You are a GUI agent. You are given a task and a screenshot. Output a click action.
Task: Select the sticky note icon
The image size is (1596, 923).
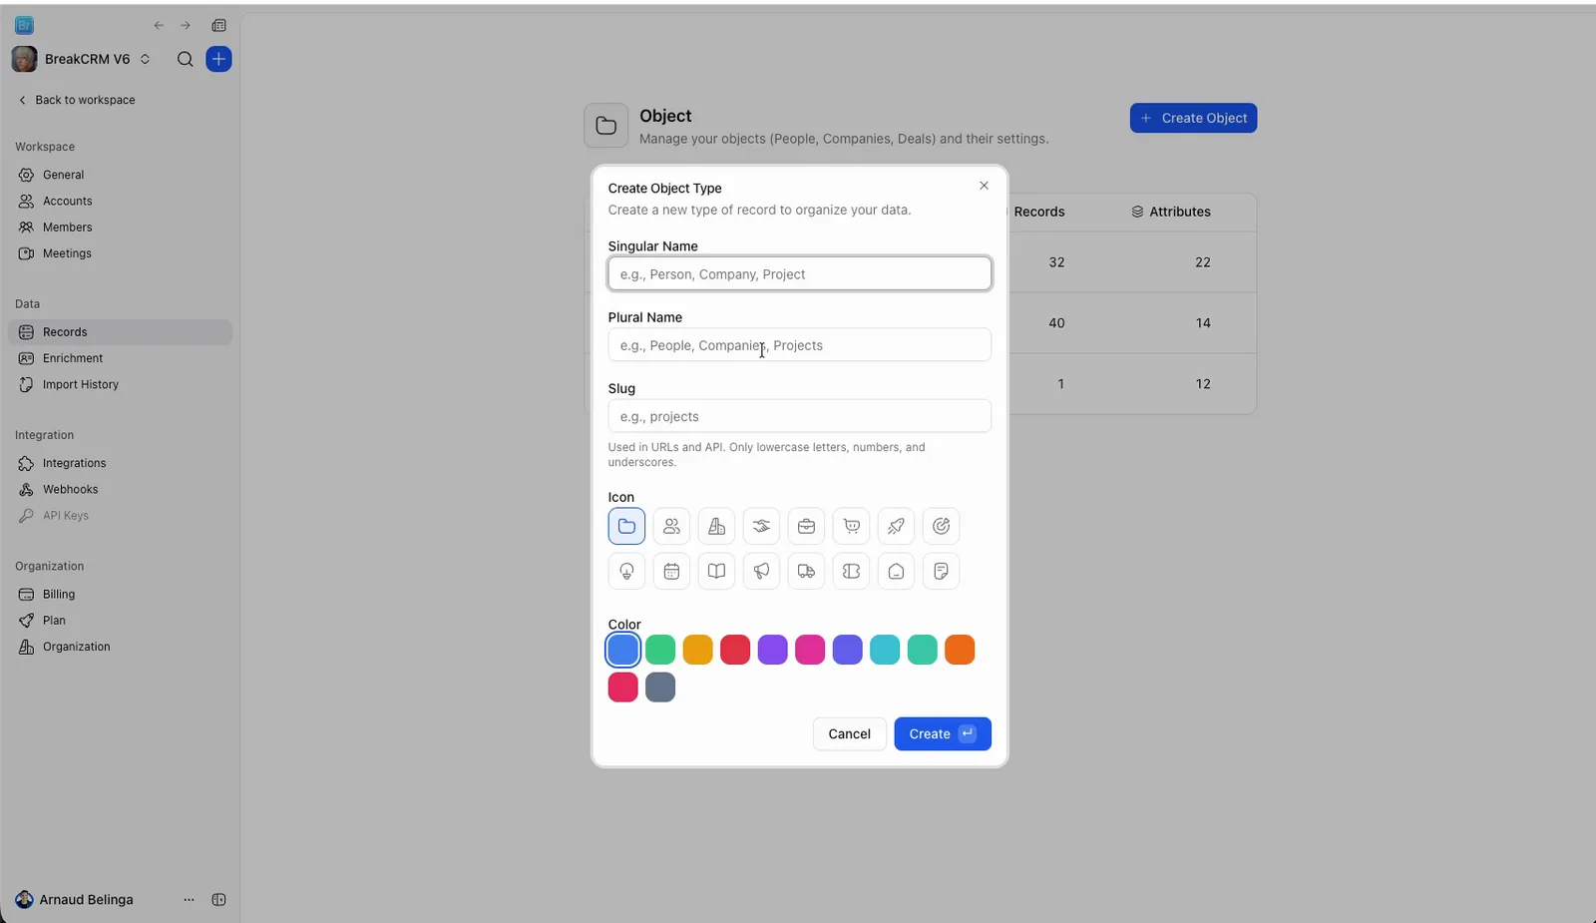click(x=941, y=571)
